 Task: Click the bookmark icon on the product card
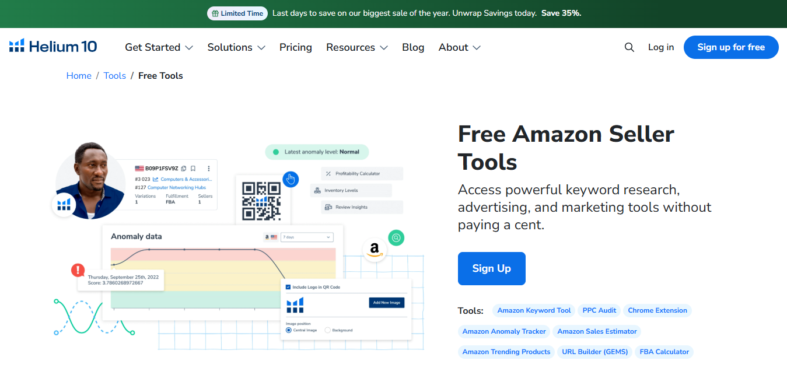193,169
